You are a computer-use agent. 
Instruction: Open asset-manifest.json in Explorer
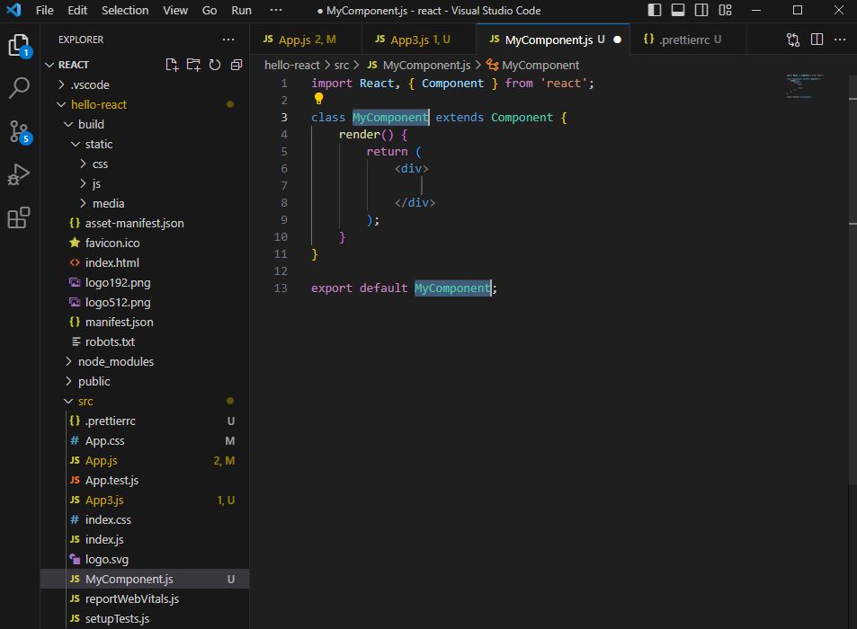(135, 223)
